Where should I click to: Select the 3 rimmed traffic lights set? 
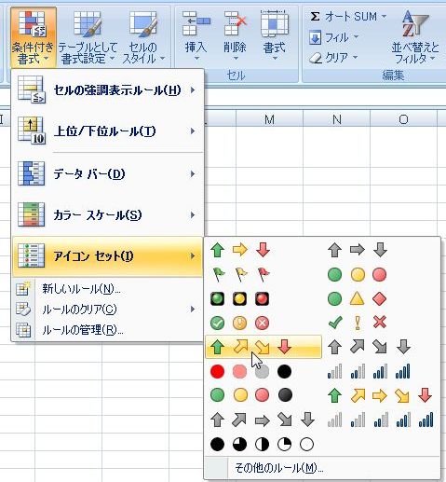pyautogui.click(x=239, y=298)
